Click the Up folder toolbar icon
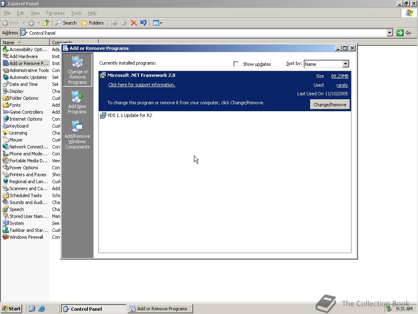This screenshot has width=418, height=314. [47, 23]
